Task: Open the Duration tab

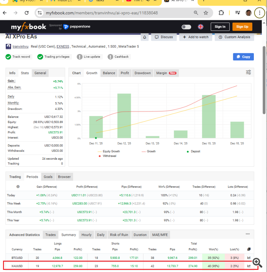Action: pos(140,235)
